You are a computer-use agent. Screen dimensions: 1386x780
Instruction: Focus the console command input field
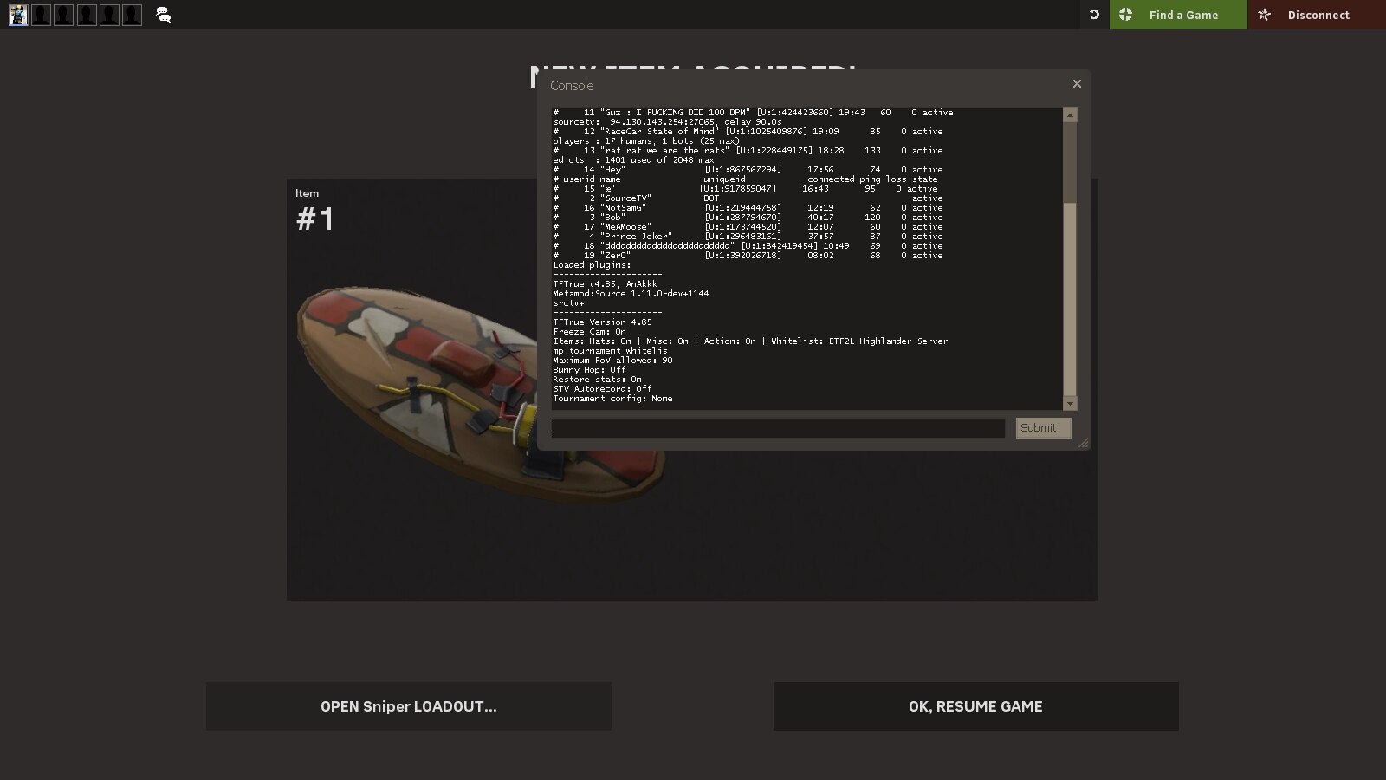click(778, 428)
